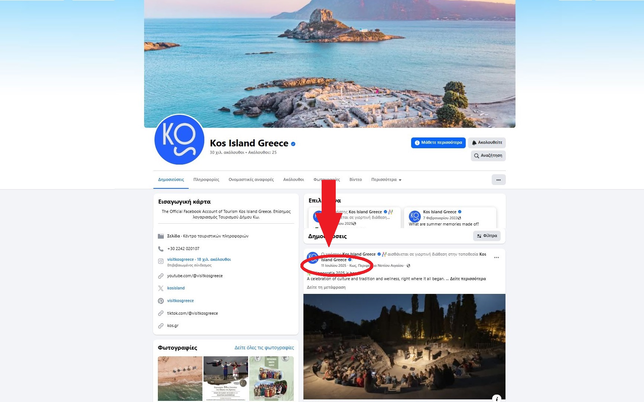Open the beach aerial photo thumbnail
Image resolution: width=644 pixels, height=402 pixels.
click(x=180, y=378)
